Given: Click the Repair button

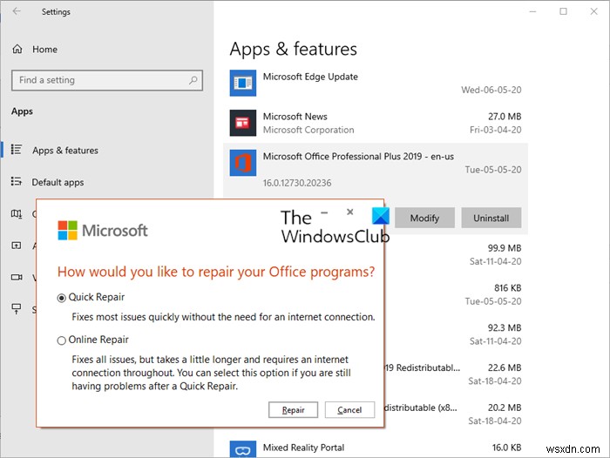Looking at the screenshot, I should (x=293, y=410).
